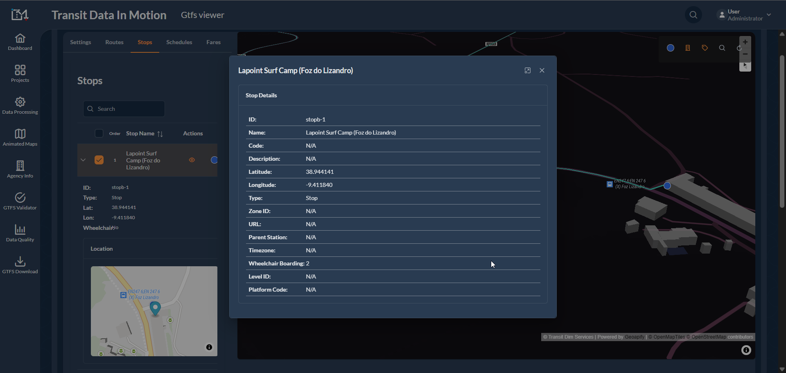
Task: Expand the stop dialog to fullscreen
Action: coord(527,70)
